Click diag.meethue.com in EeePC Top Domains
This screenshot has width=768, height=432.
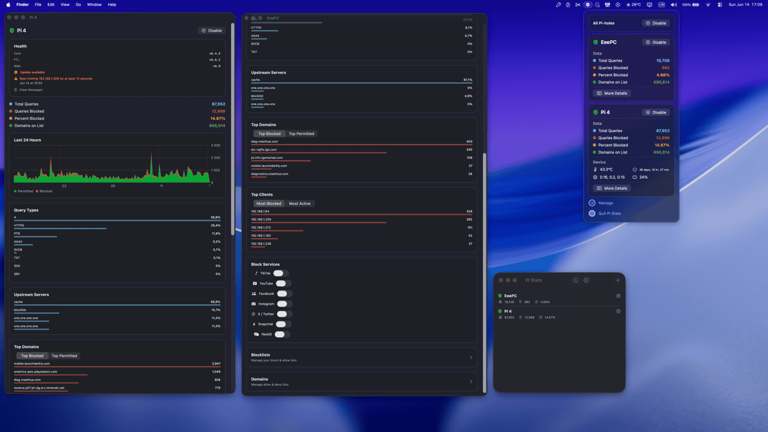pyautogui.click(x=362, y=143)
